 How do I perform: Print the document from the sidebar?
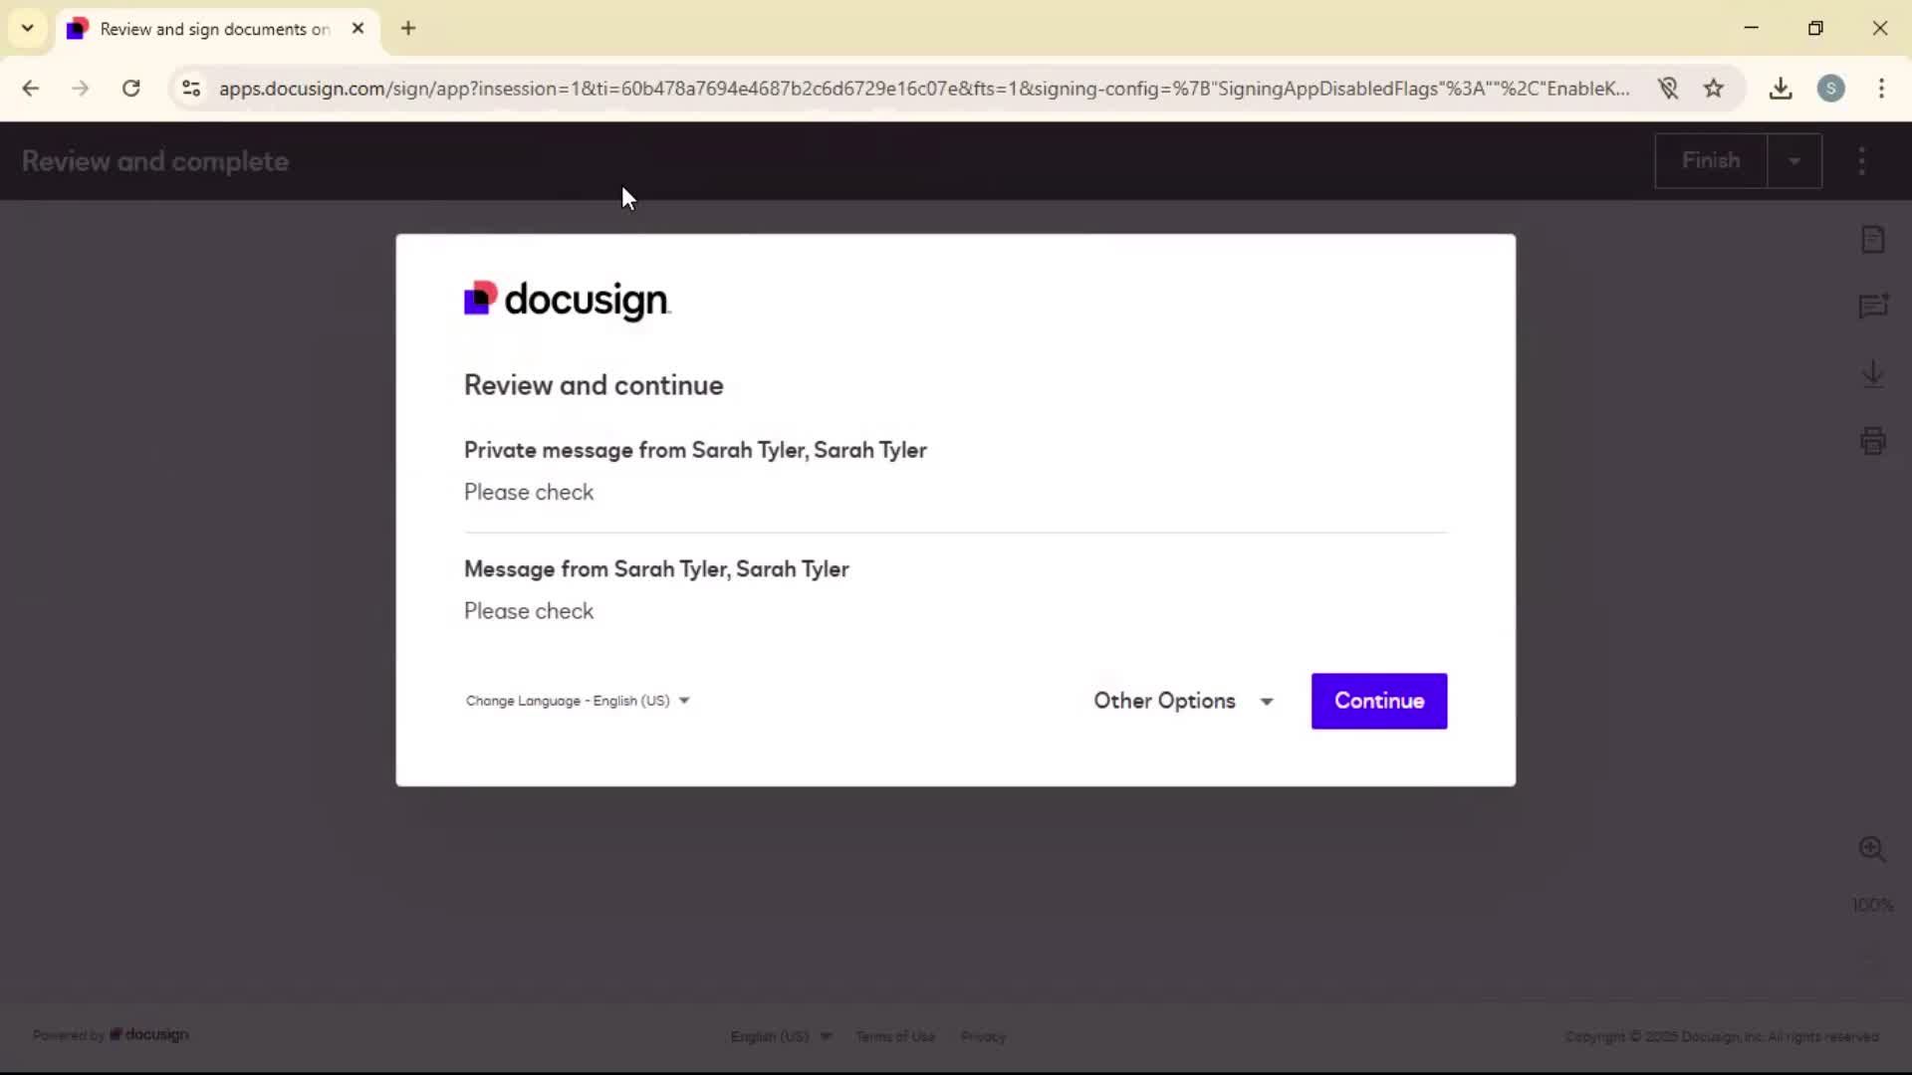coord(1873,441)
